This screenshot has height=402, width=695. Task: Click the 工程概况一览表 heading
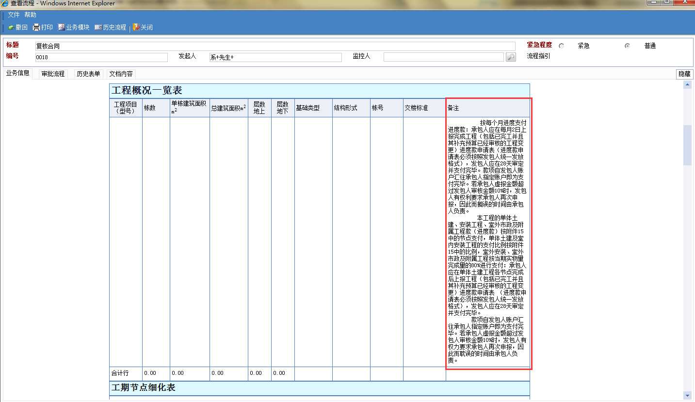click(147, 90)
